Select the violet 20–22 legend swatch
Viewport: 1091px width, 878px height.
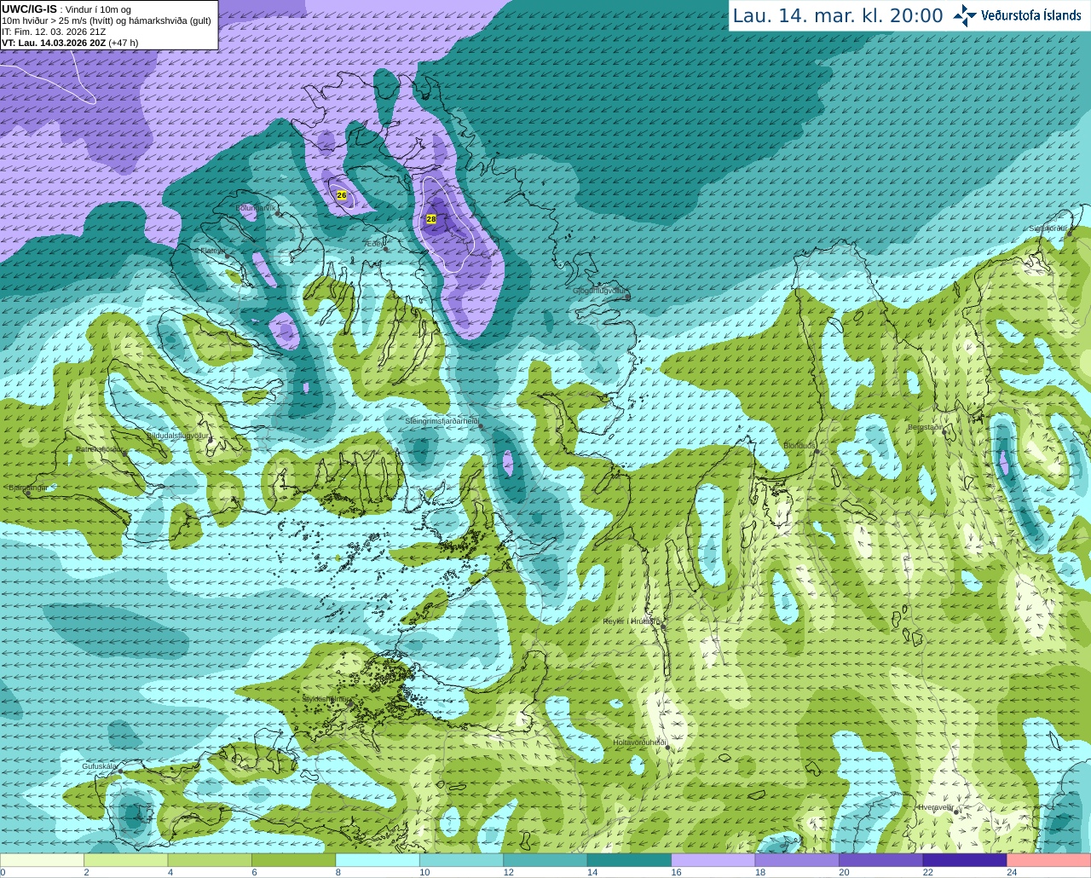click(x=881, y=860)
